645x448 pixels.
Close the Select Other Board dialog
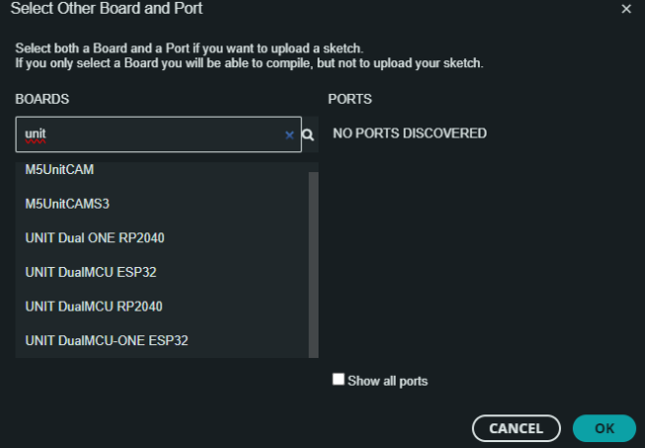click(x=626, y=9)
